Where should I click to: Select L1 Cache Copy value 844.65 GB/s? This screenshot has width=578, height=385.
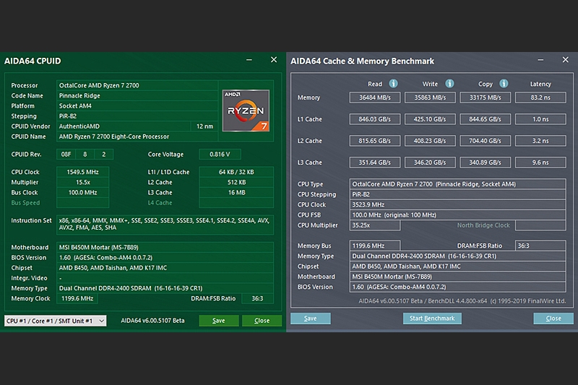click(485, 119)
